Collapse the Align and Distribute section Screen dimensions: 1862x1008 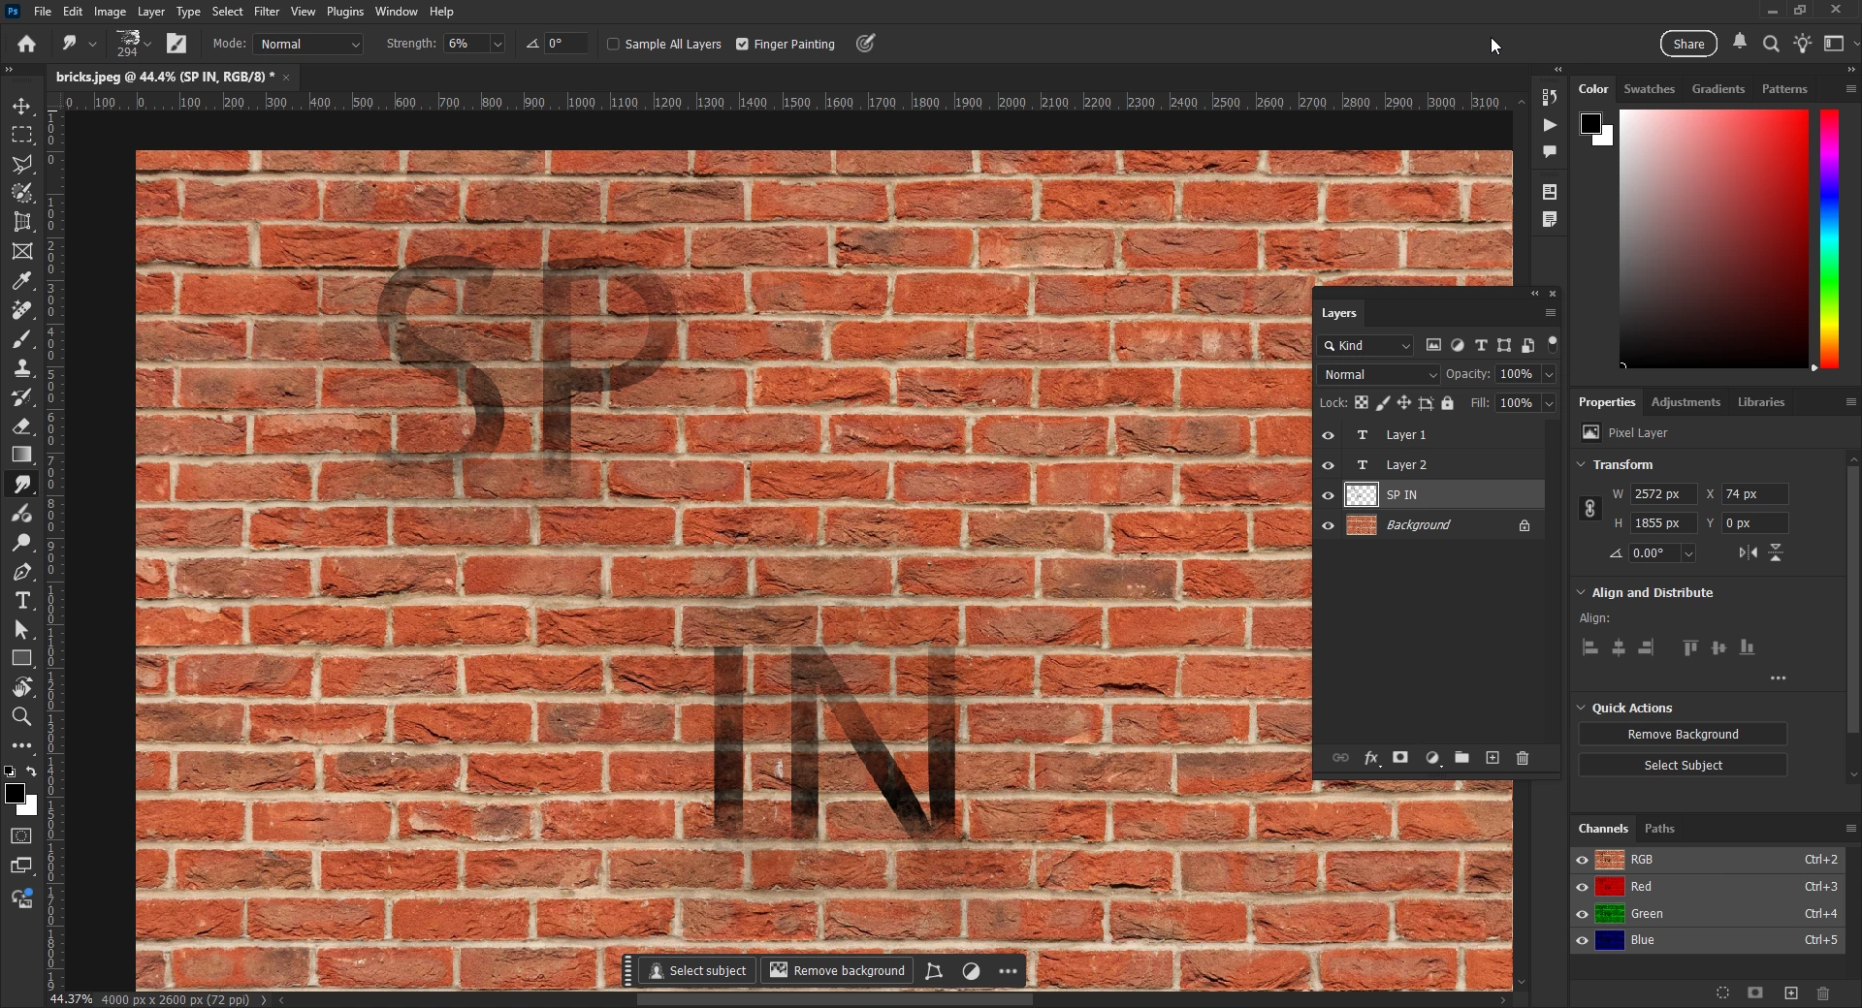point(1581,592)
